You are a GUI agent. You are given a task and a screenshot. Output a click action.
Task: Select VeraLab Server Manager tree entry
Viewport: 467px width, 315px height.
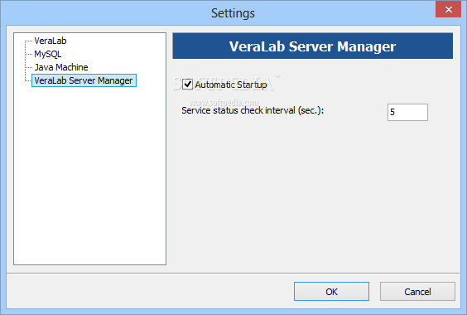pyautogui.click(x=84, y=80)
